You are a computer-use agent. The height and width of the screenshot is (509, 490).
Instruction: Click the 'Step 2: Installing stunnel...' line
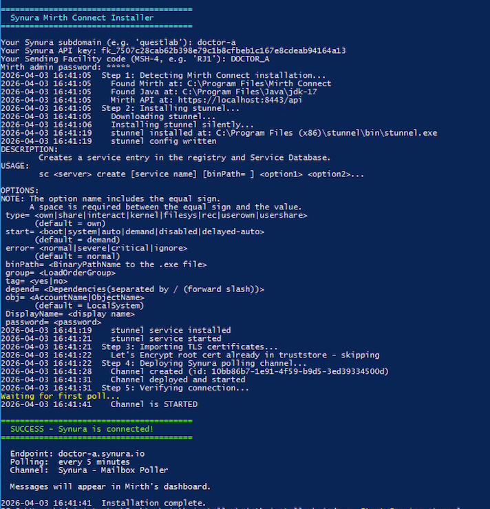point(170,108)
